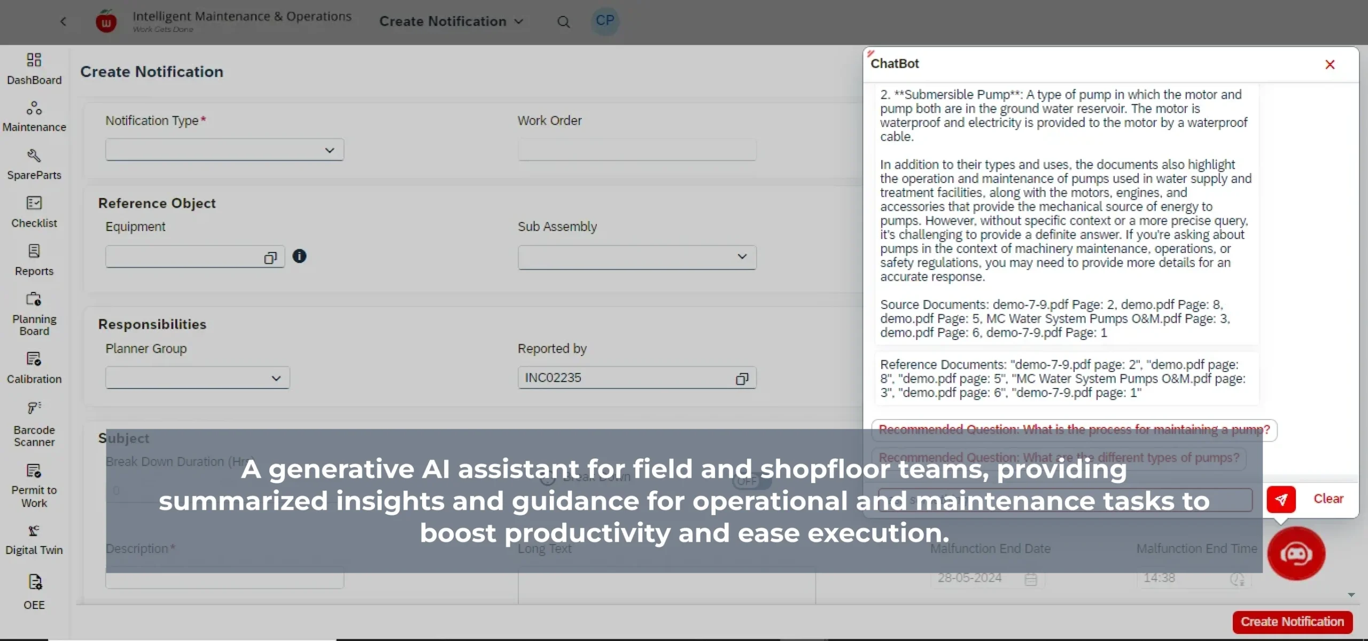Click the Copy icon next to Equipment field

pos(270,256)
